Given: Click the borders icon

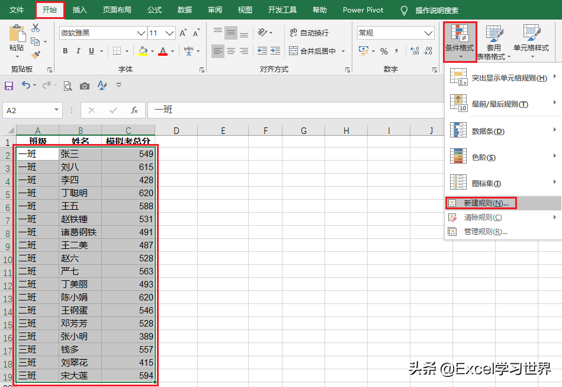Looking at the screenshot, I should coord(117,51).
